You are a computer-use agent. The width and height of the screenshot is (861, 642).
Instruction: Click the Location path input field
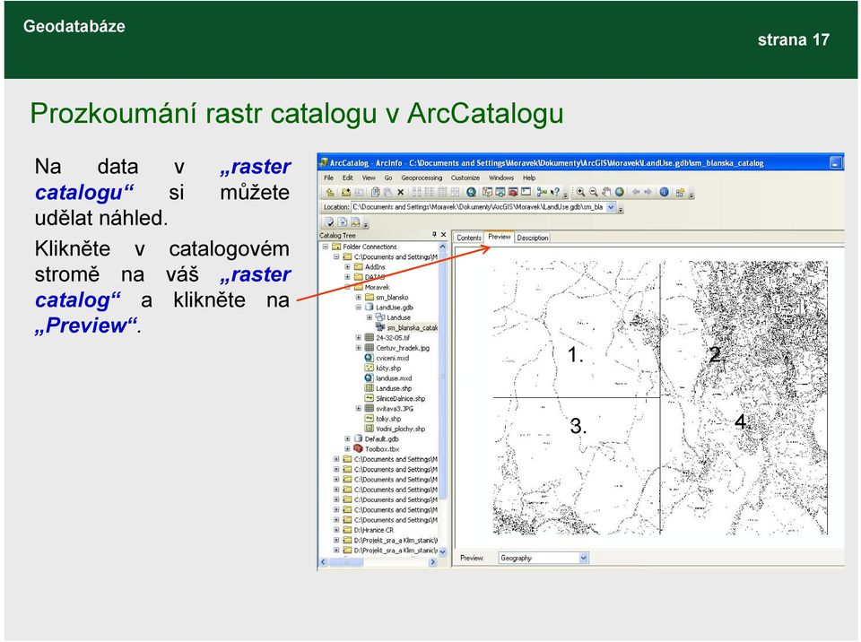478,208
